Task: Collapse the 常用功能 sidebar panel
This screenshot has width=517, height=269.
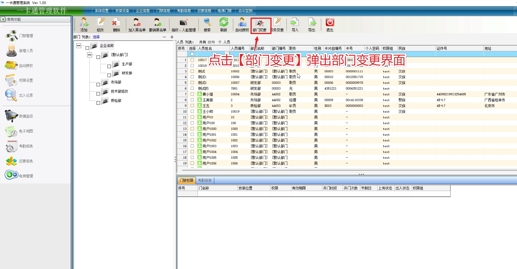Action: point(3,19)
